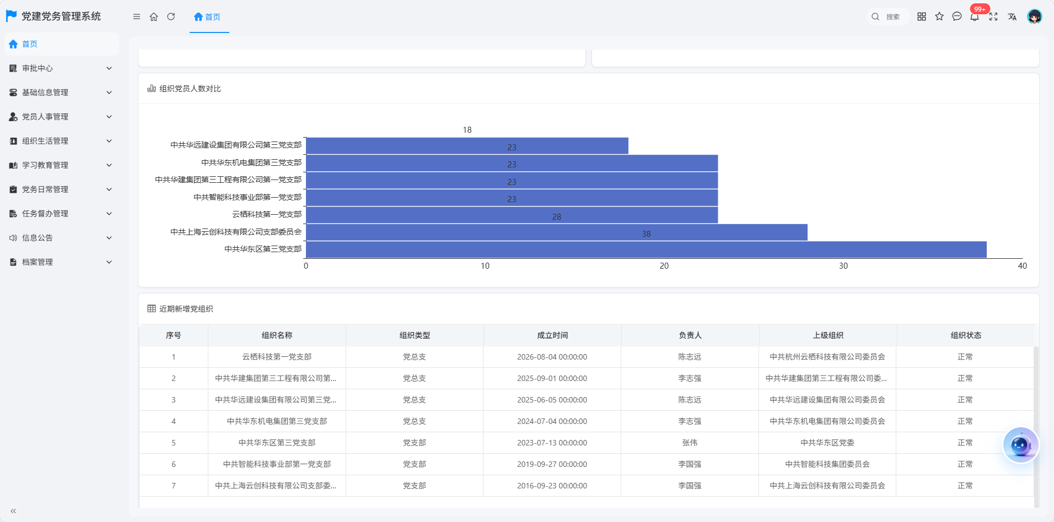The width and height of the screenshot is (1054, 522).
Task: Click the 上级组织 column header
Action: (828, 335)
